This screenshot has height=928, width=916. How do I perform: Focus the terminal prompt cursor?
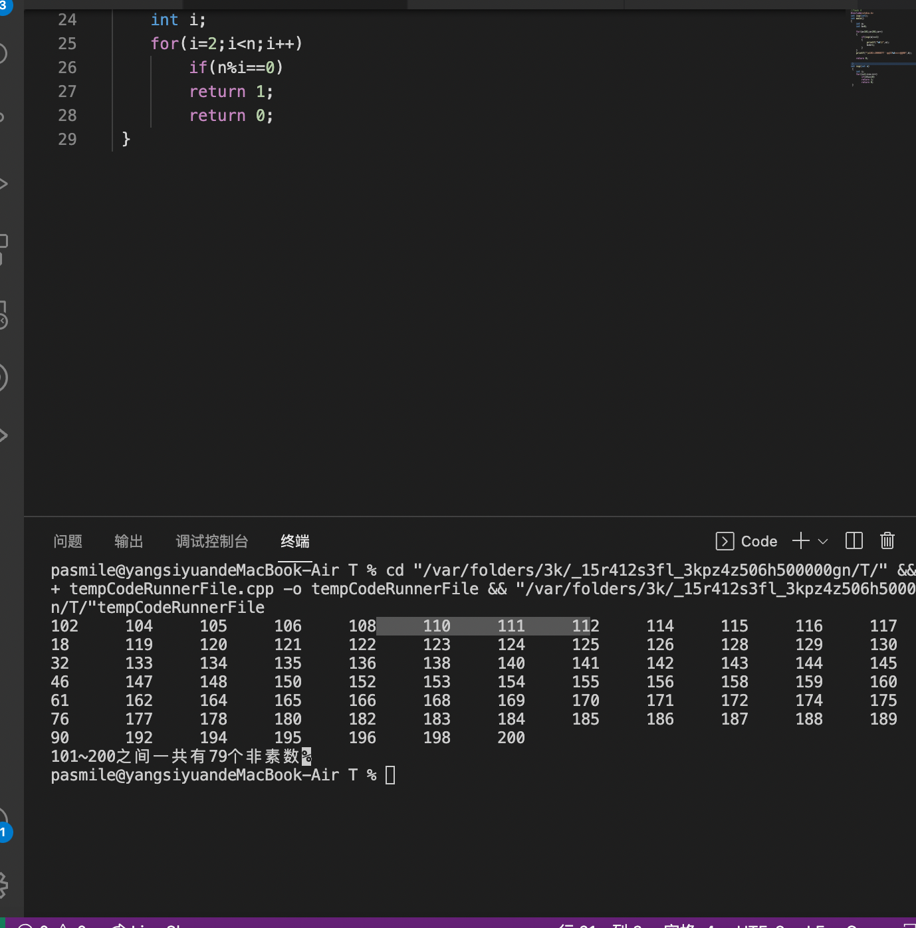390,775
